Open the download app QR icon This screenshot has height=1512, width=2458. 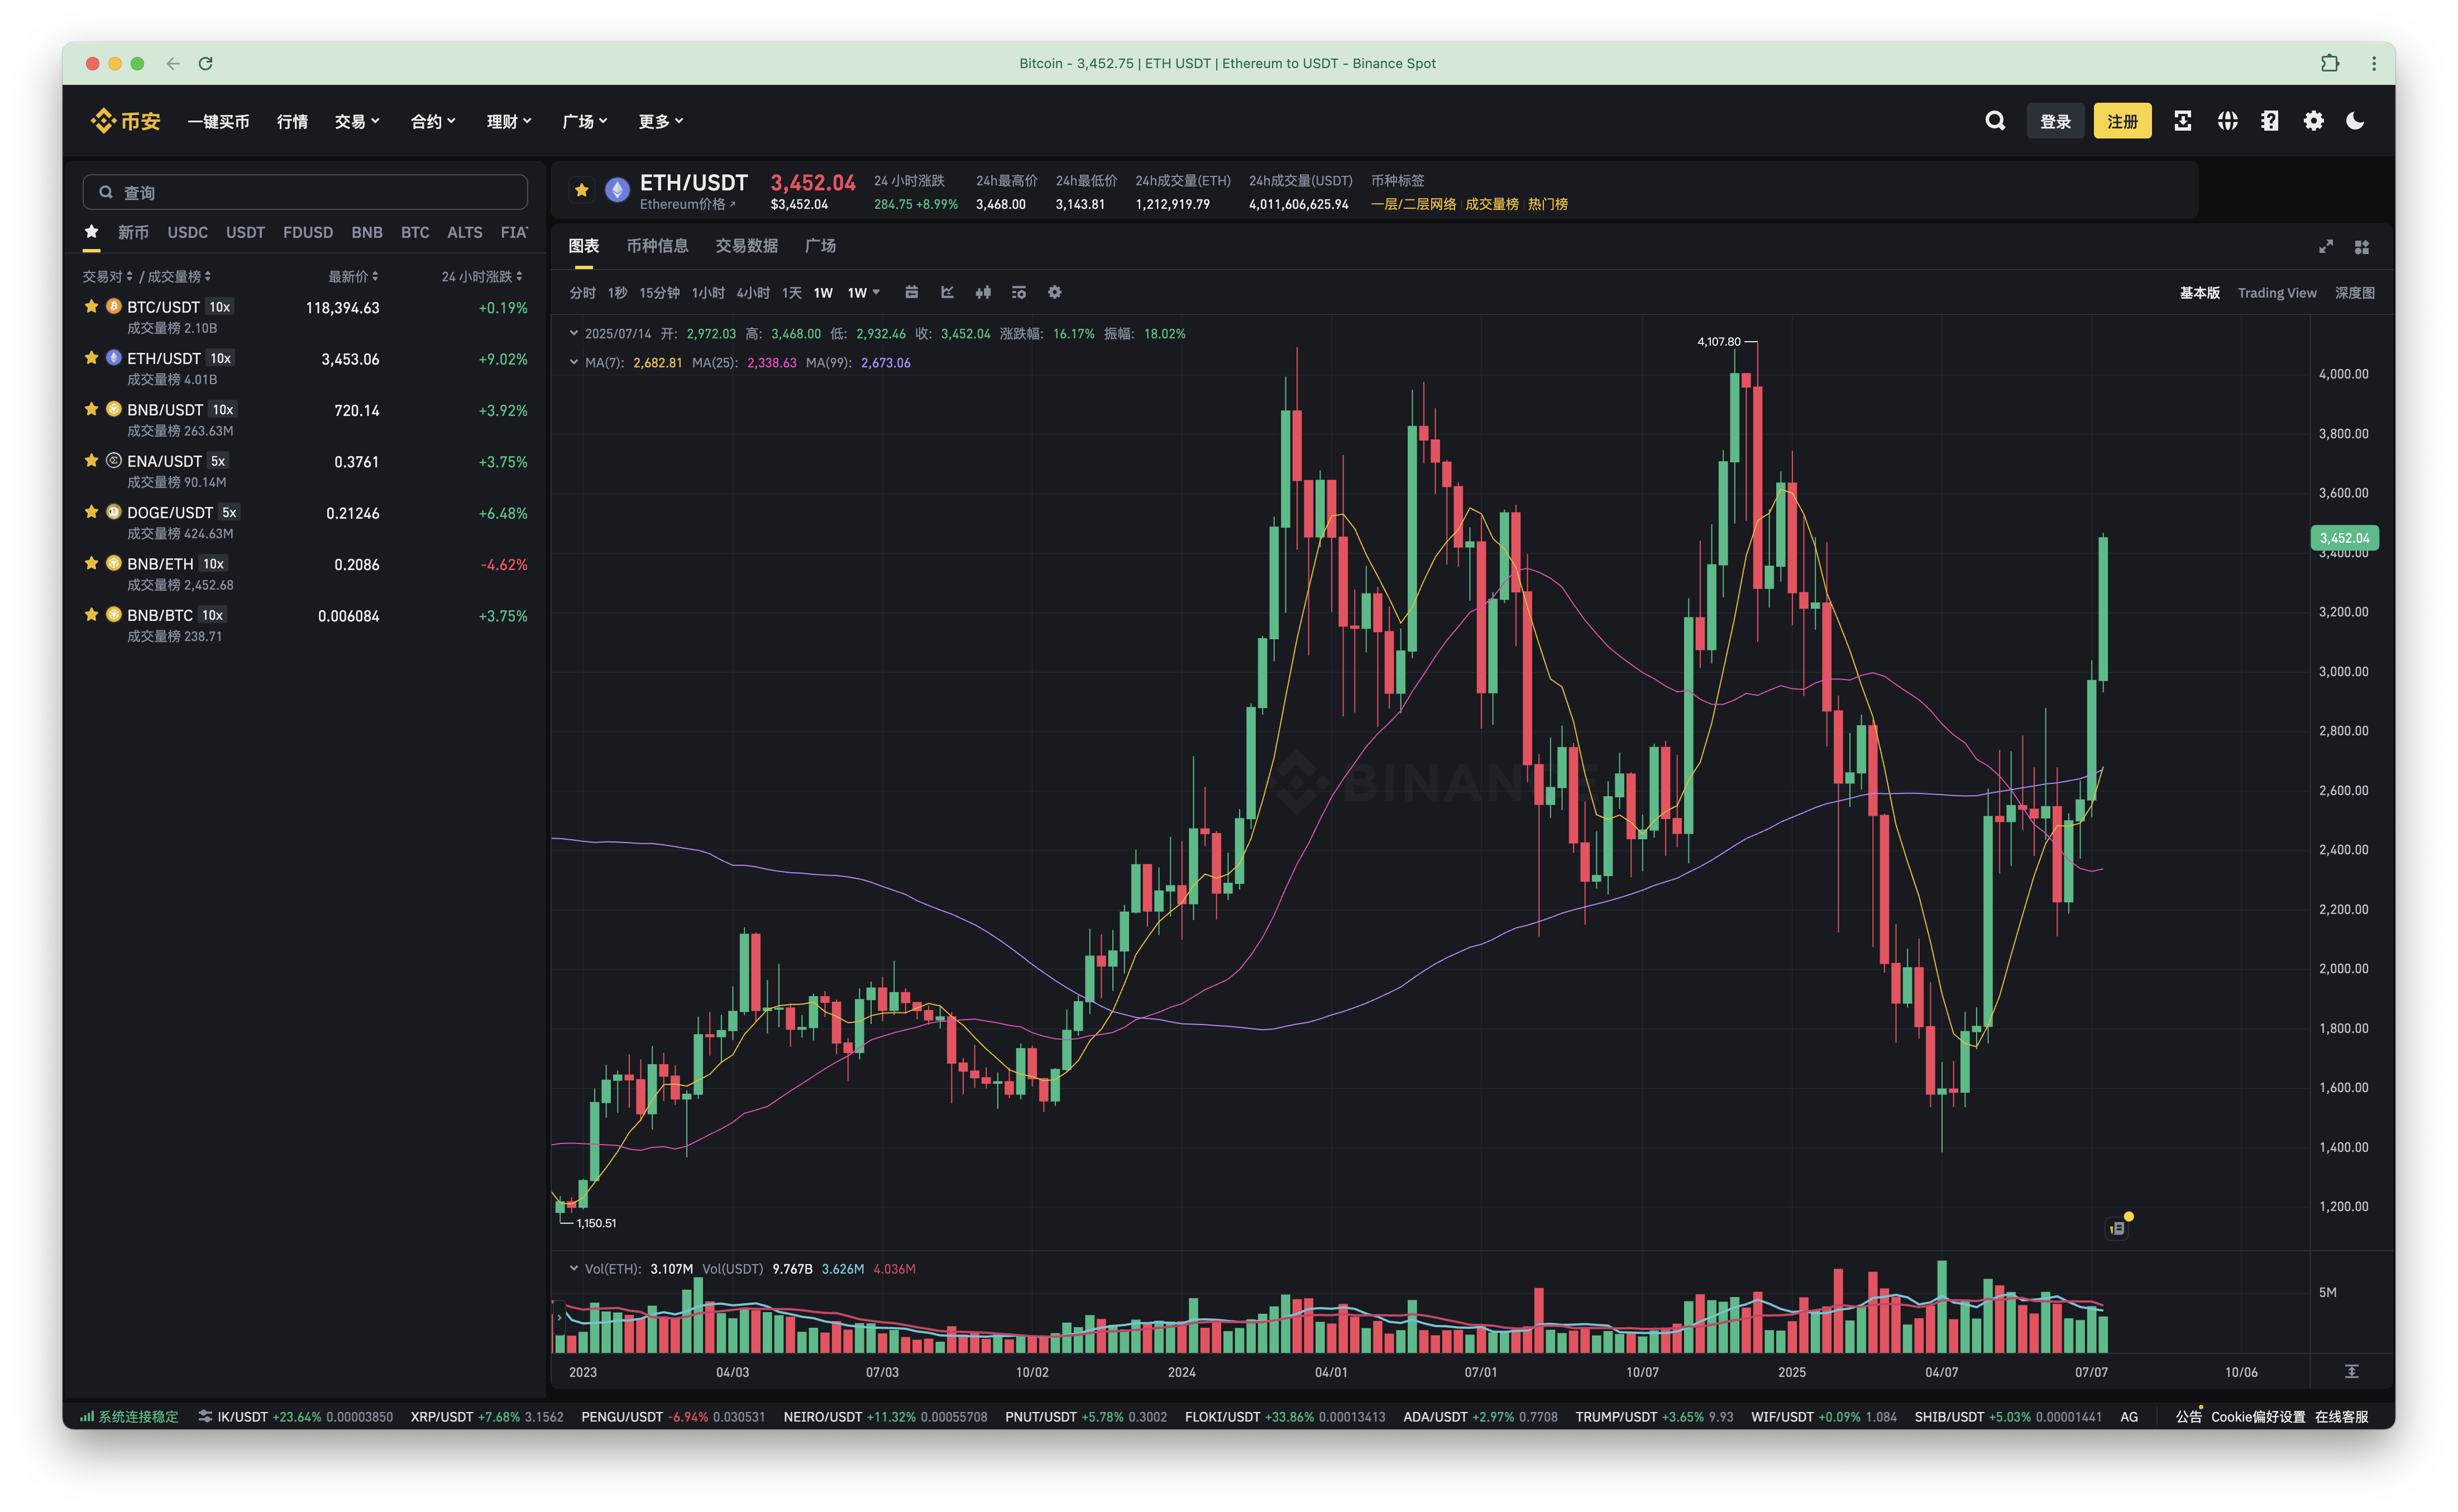pyautogui.click(x=2183, y=121)
